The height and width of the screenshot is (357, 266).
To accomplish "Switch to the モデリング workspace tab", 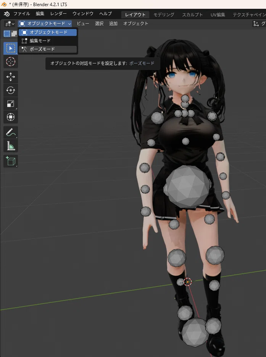I will (x=164, y=15).
